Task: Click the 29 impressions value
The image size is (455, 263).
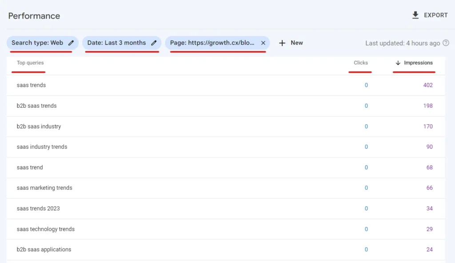Action: pos(430,229)
